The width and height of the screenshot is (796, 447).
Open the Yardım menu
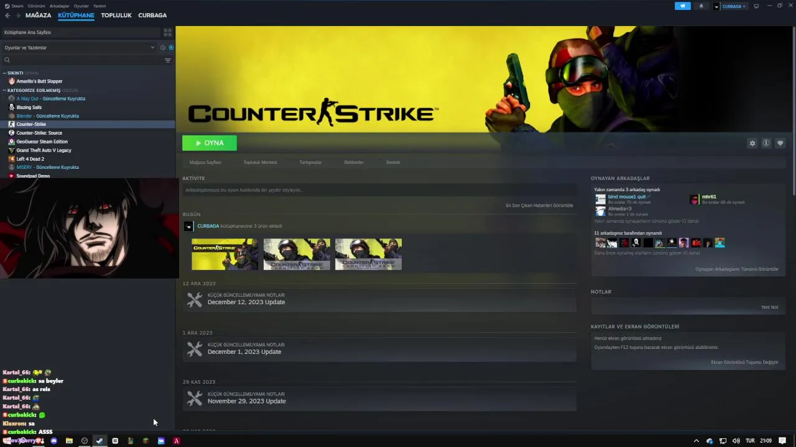pyautogui.click(x=99, y=6)
